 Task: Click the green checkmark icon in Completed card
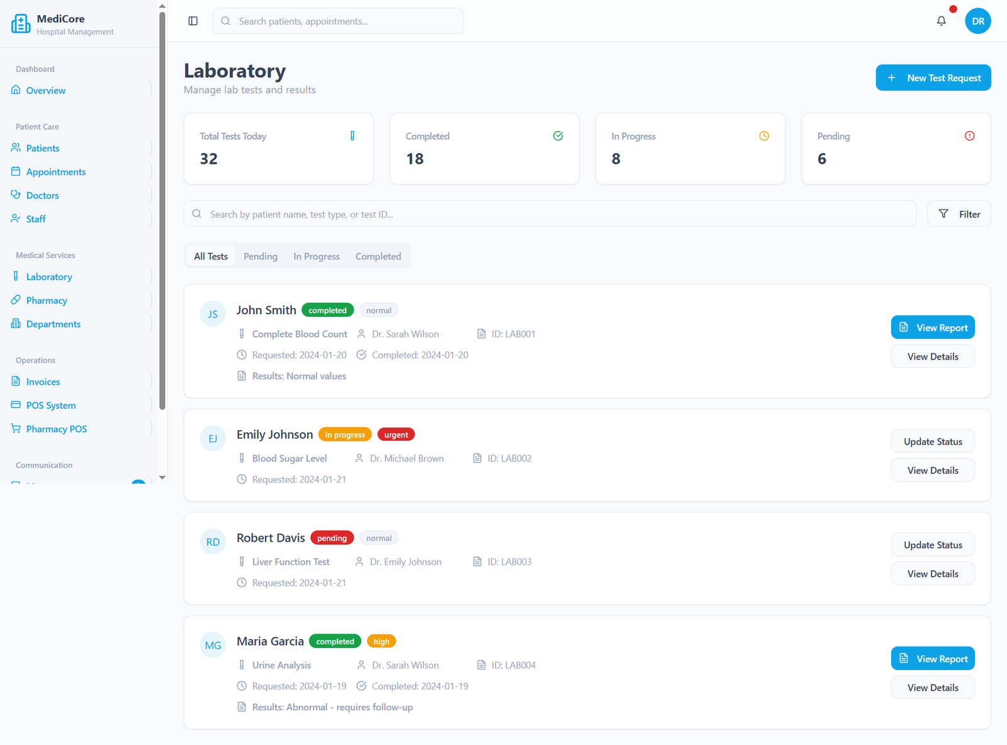tap(558, 136)
